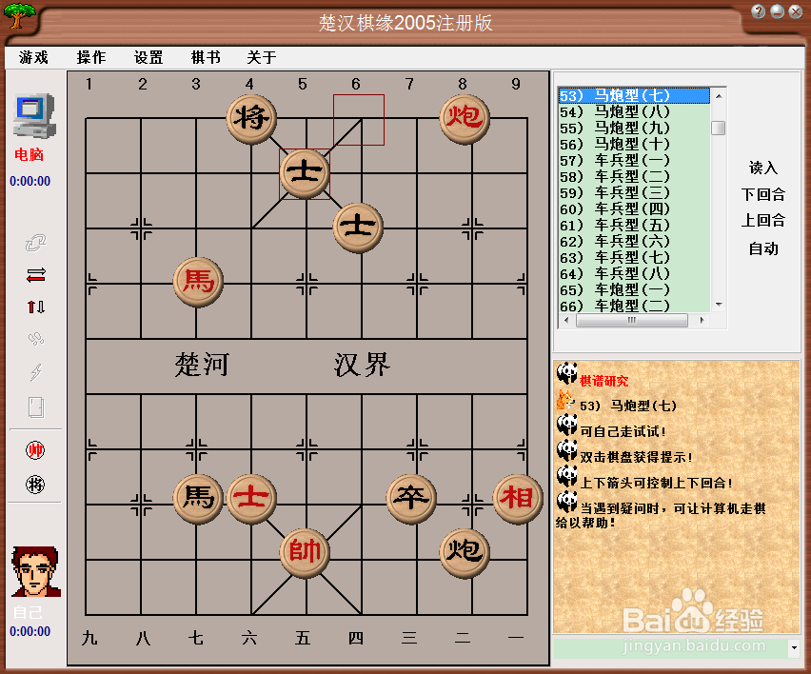This screenshot has height=674, width=811.
Task: Select the black 馬 piece below river
Action: [198, 499]
